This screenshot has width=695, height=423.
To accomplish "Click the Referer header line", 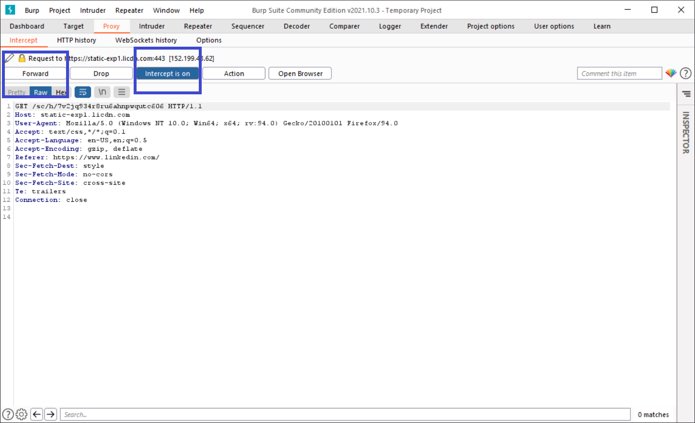I will tap(87, 157).
